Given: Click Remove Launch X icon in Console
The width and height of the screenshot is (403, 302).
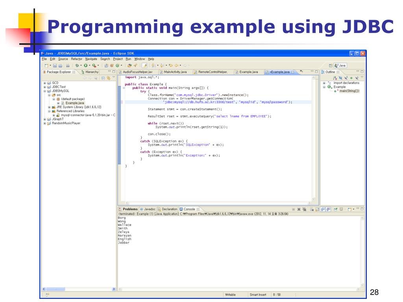Looking at the screenshot, I should (299, 209).
